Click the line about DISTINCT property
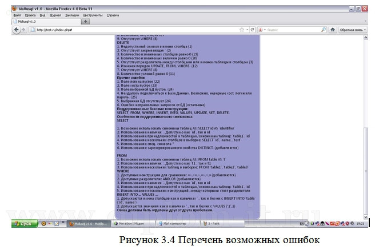Viewport: 387px width, 250px height. coord(178,148)
